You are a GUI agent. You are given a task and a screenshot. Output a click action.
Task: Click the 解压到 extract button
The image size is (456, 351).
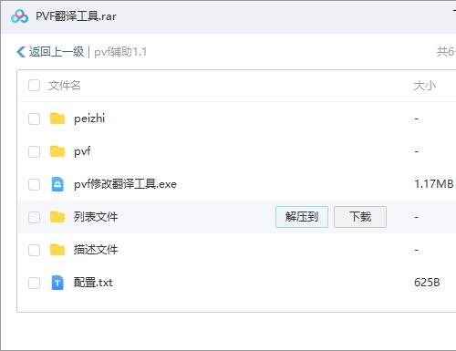click(x=302, y=217)
